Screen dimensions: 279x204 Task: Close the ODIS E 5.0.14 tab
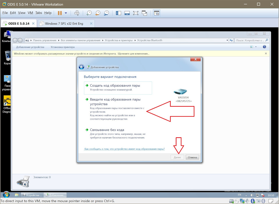click(x=33, y=23)
